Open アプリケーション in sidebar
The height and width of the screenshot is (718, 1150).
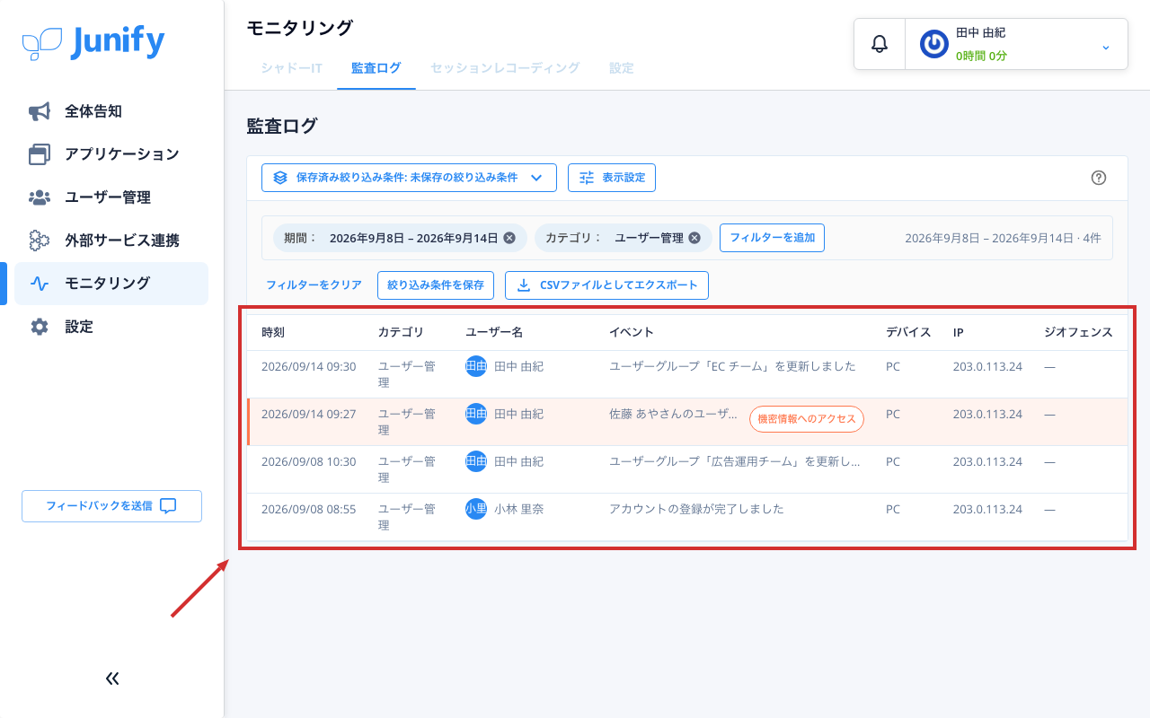pos(111,154)
